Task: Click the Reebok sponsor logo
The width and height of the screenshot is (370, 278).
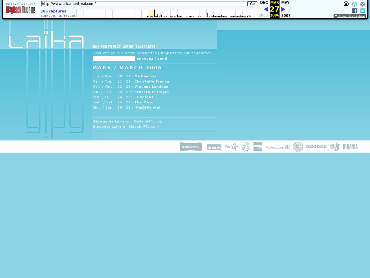Action: click(x=316, y=147)
